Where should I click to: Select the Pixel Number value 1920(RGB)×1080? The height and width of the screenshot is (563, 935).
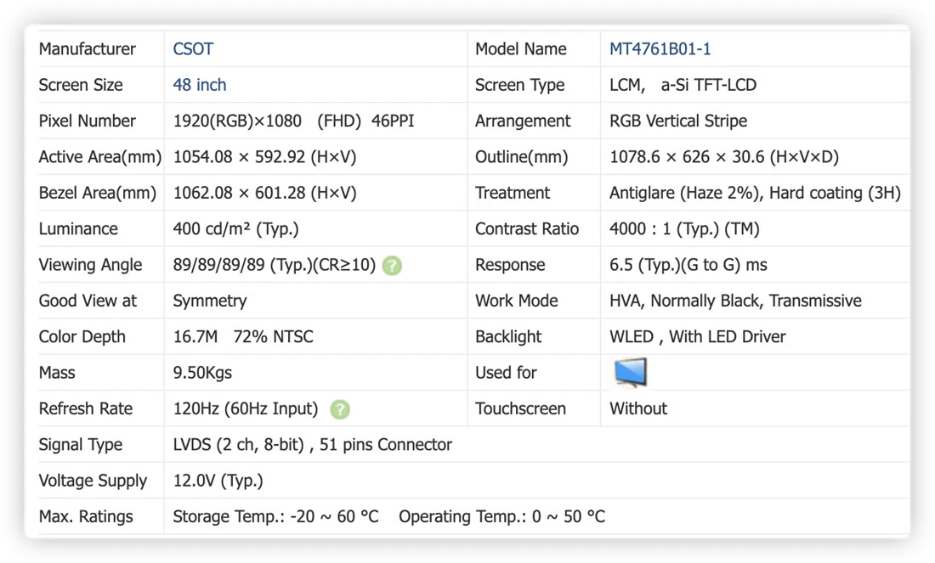[237, 121]
